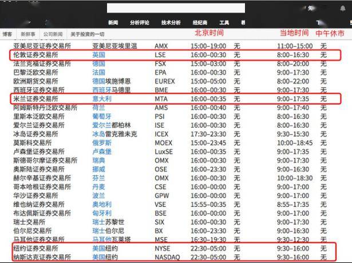Screen dimensions: 352x263
Task: Open the 波兰 country link
Action: pyautogui.click(x=99, y=196)
